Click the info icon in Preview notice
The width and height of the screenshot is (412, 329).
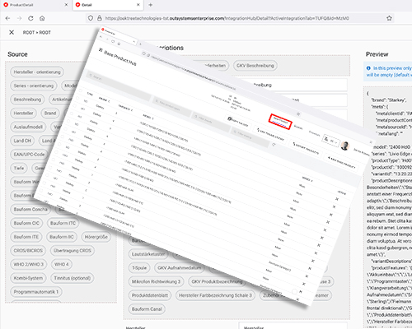(368, 68)
